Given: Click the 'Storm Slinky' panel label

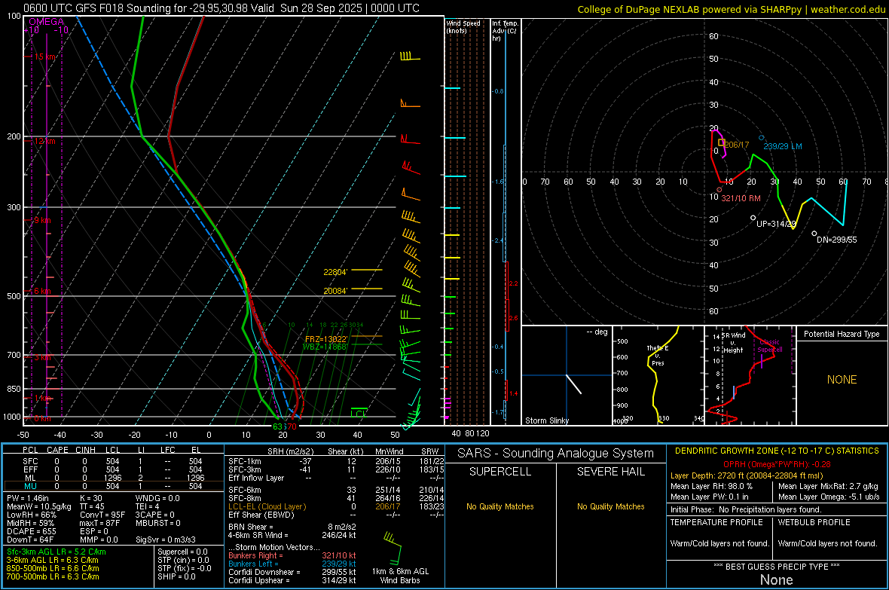Looking at the screenshot, I should pyautogui.click(x=546, y=420).
